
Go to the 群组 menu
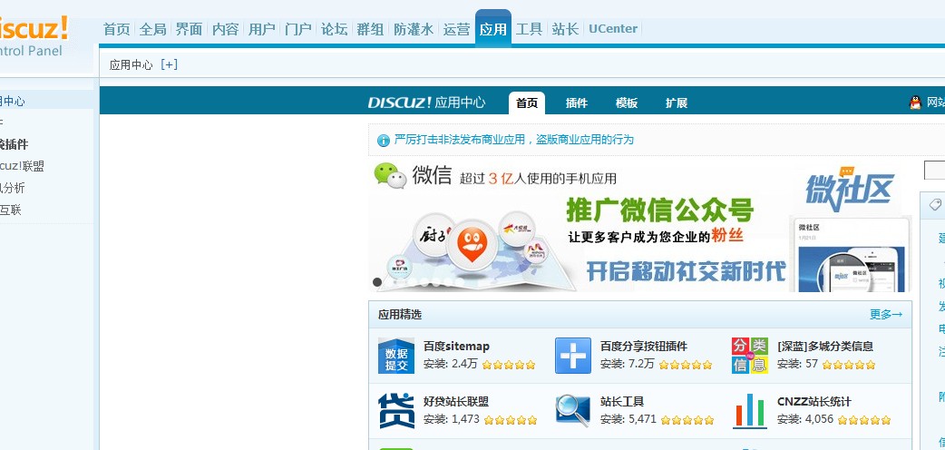370,29
